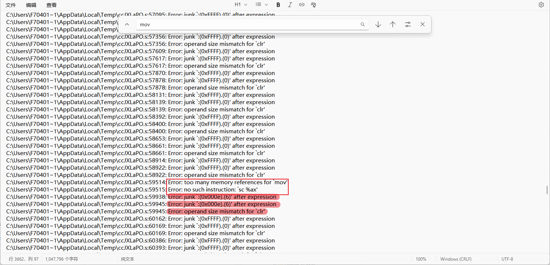The height and width of the screenshot is (265, 550).
Task: Find next match with down arrow
Action: 378,24
